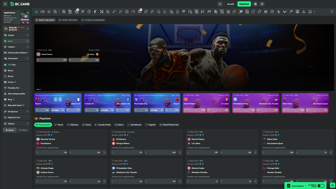This screenshot has width=336, height=189.
Task: Click the Accedi login button
Action: click(230, 4)
